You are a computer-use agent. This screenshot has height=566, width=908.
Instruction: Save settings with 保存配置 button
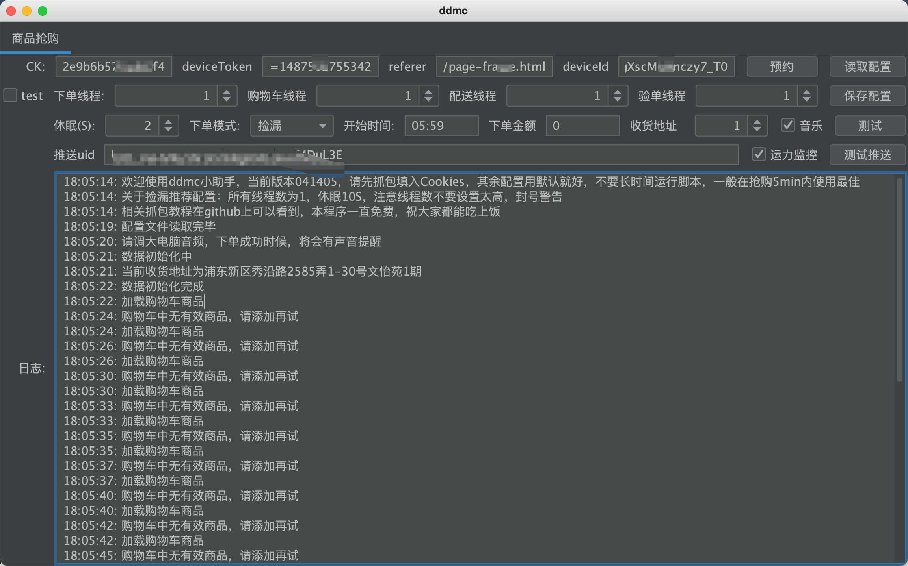867,96
